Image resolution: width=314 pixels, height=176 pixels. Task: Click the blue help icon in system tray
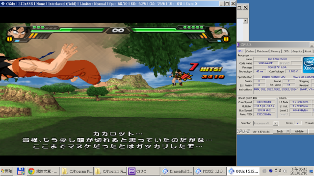(271, 171)
